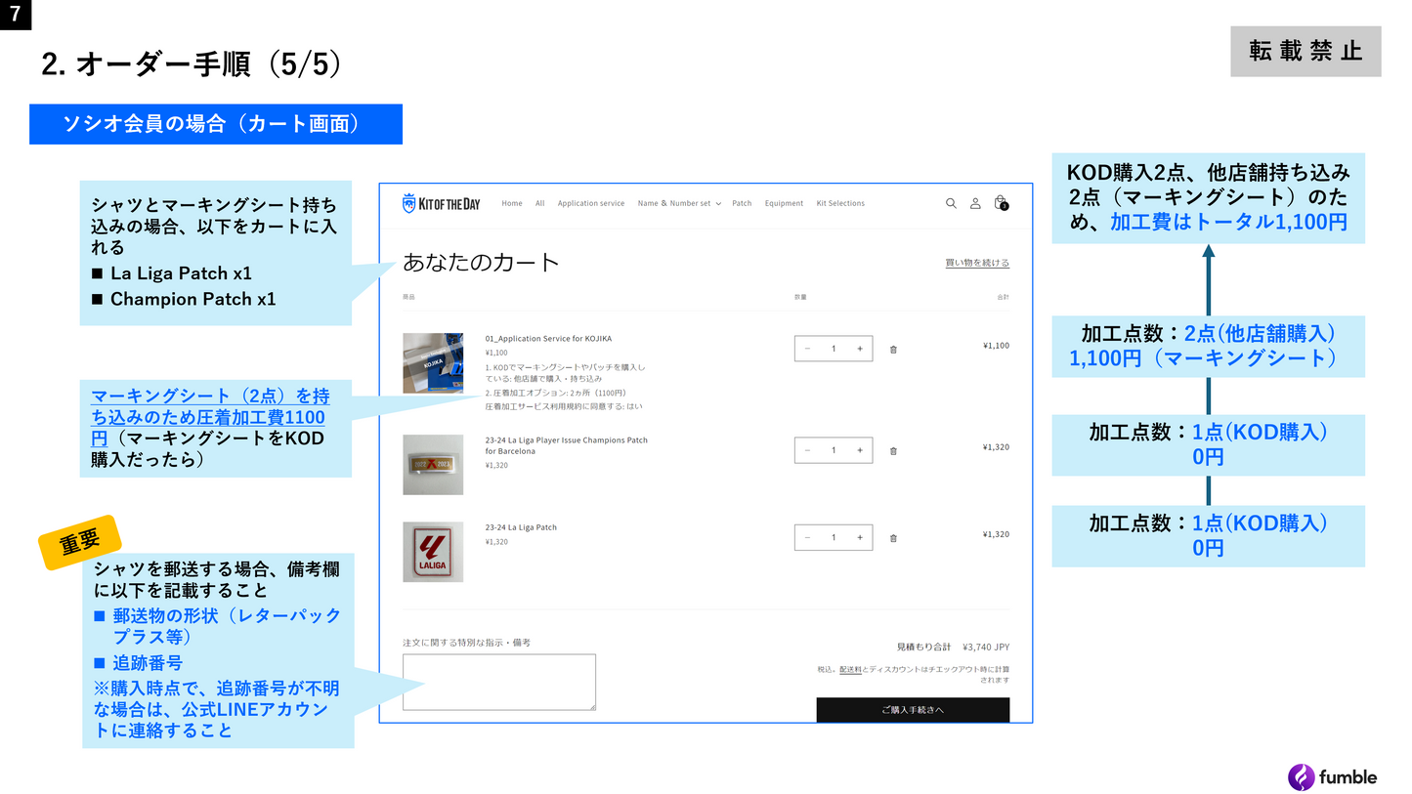
Task: Open the shopping cart bag icon
Action: [x=1000, y=203]
